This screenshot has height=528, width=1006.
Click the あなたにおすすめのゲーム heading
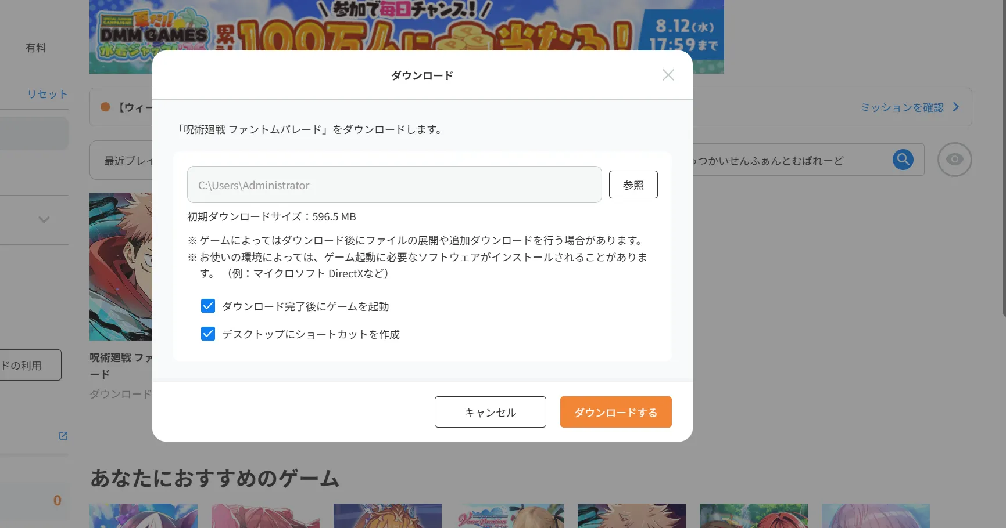(215, 478)
